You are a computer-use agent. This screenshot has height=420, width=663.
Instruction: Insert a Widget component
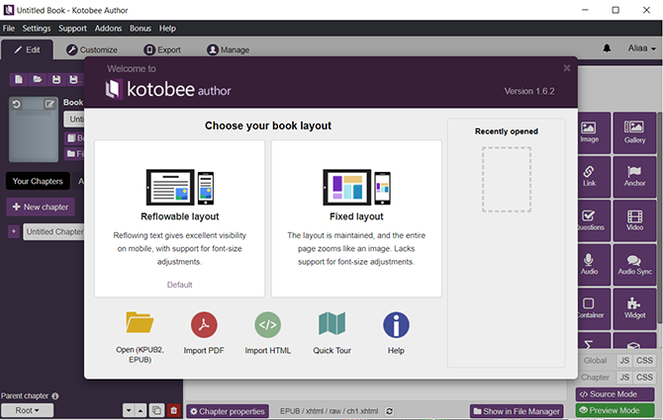click(634, 308)
